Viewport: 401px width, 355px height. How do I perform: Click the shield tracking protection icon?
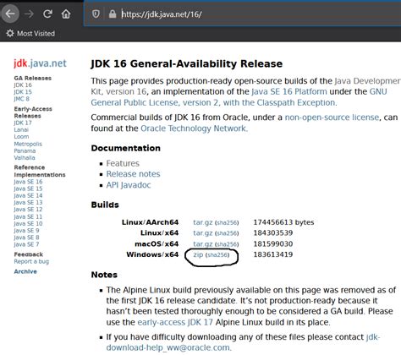(x=96, y=14)
